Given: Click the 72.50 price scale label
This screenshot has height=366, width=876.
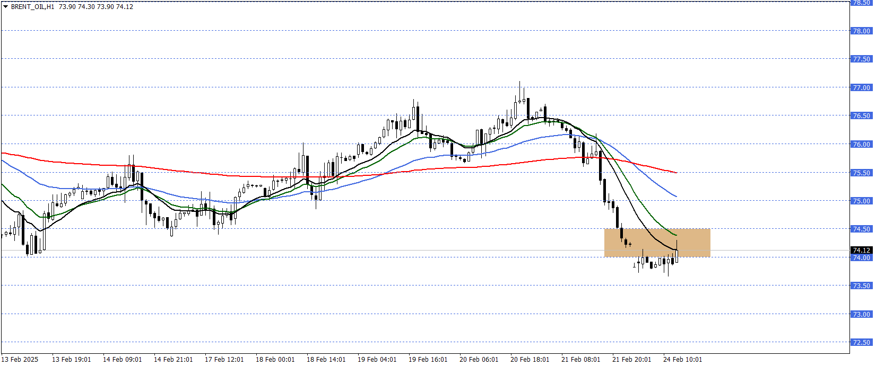Looking at the screenshot, I should (861, 342).
